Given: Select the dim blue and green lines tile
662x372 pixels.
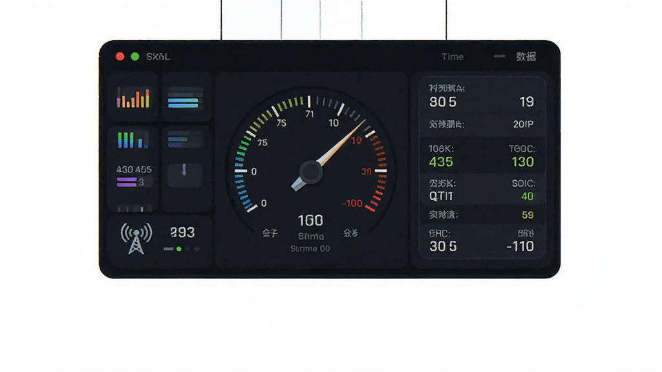Looking at the screenshot, I should (x=186, y=139).
